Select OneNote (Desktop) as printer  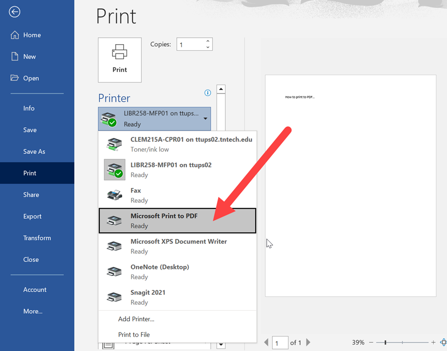tap(177, 271)
